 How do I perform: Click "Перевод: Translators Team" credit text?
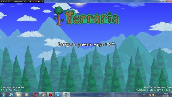point(158,87)
